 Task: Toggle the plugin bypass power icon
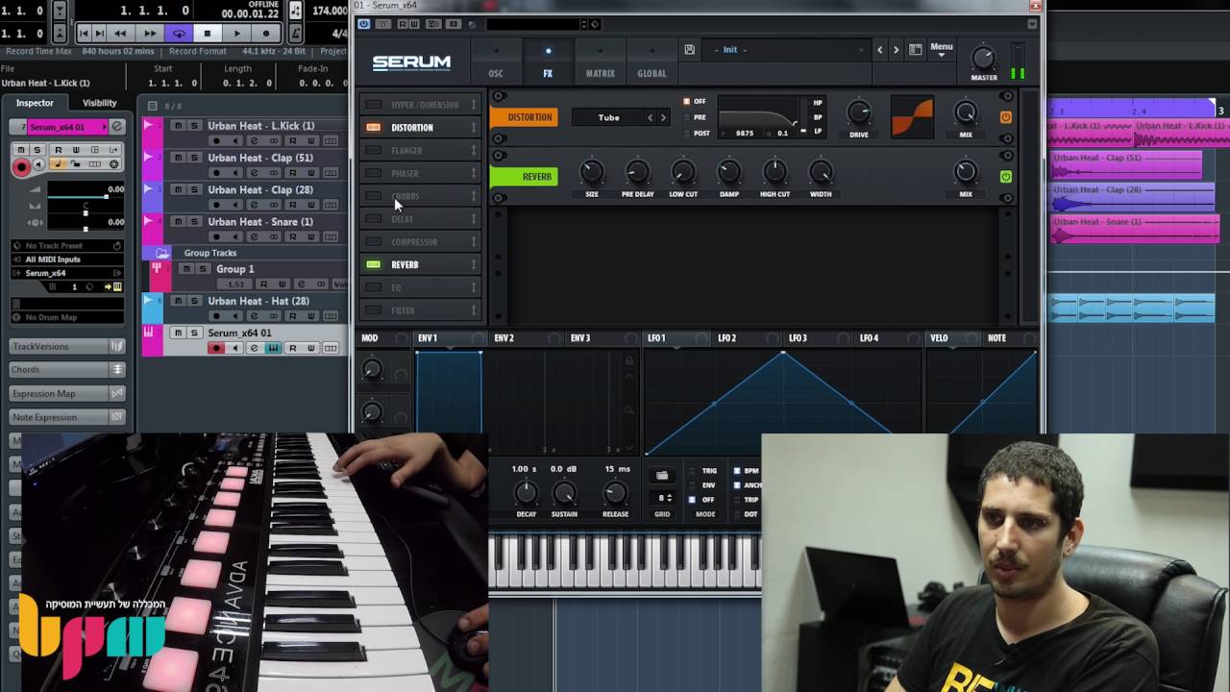[364, 24]
